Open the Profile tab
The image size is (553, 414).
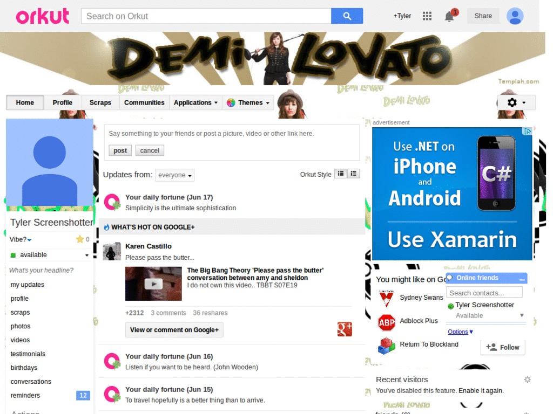point(63,102)
